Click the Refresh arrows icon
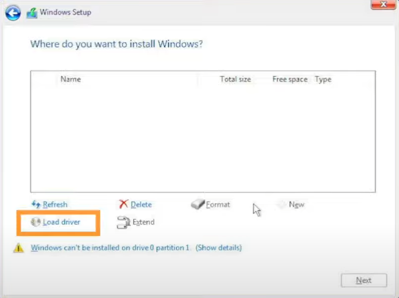399x298 pixels. (x=36, y=204)
